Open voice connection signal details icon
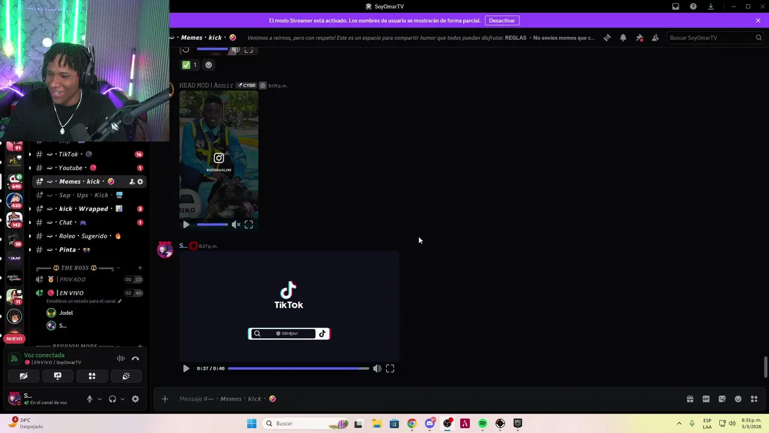The image size is (769, 433). pos(14,358)
